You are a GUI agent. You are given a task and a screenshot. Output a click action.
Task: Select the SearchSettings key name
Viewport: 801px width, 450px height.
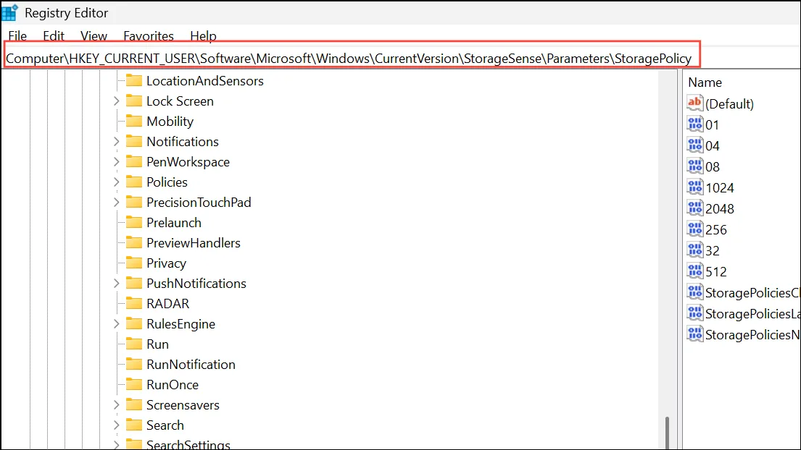click(188, 444)
